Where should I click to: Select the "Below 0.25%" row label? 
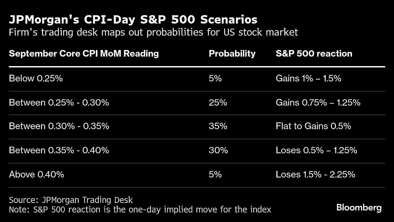[36, 79]
